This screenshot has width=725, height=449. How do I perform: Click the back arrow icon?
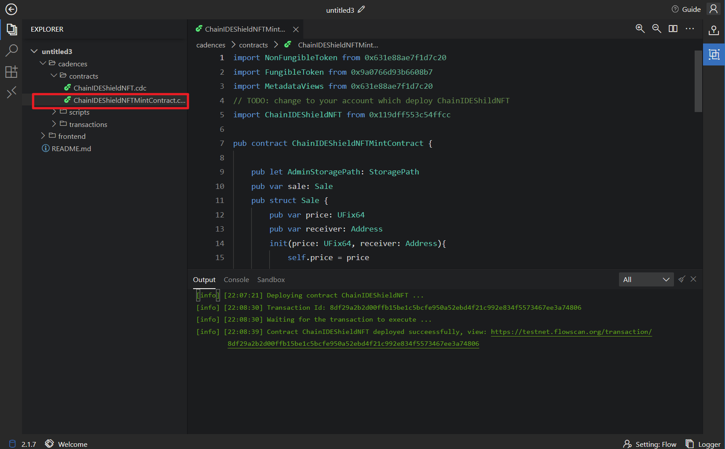point(11,9)
